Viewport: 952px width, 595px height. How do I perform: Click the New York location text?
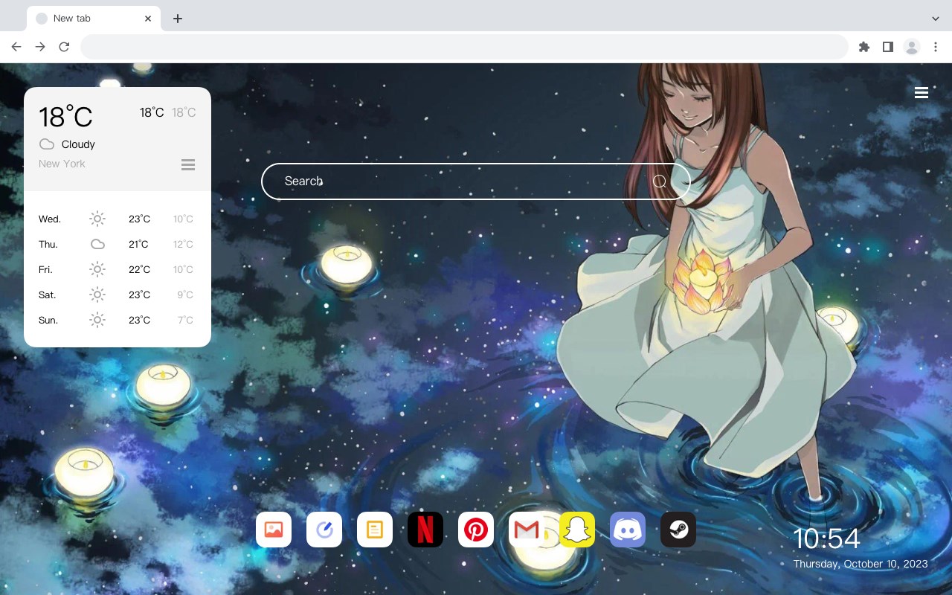(62, 164)
